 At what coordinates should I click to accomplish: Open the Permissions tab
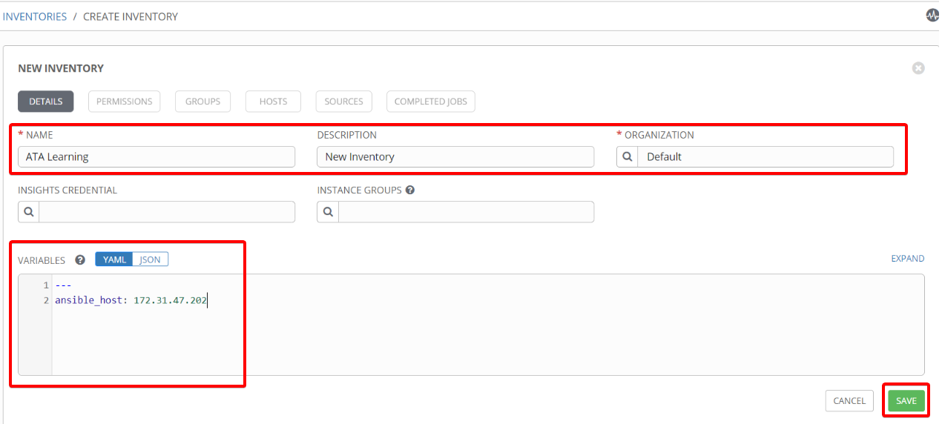125,102
